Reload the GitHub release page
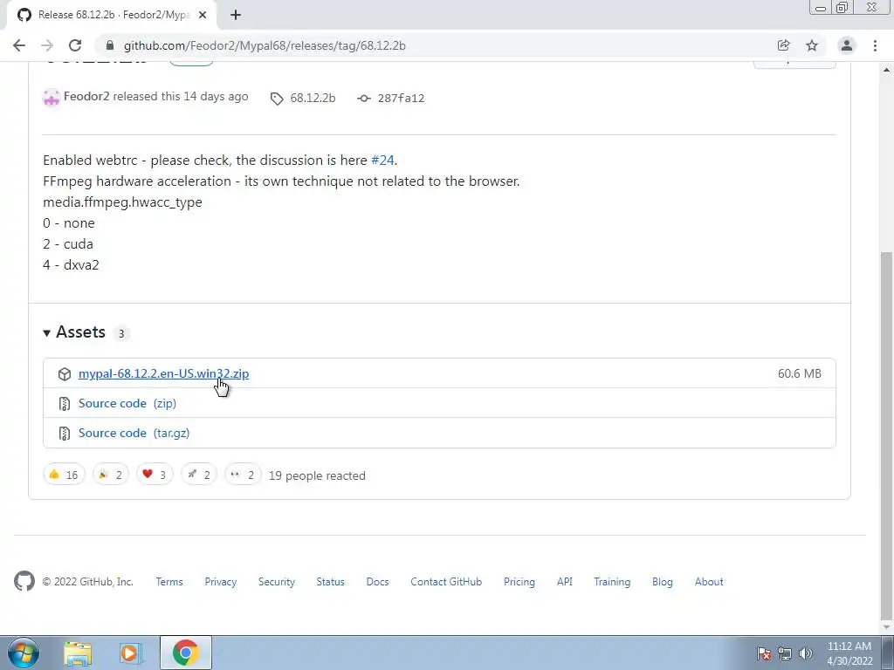The height and width of the screenshot is (670, 894). click(x=75, y=45)
